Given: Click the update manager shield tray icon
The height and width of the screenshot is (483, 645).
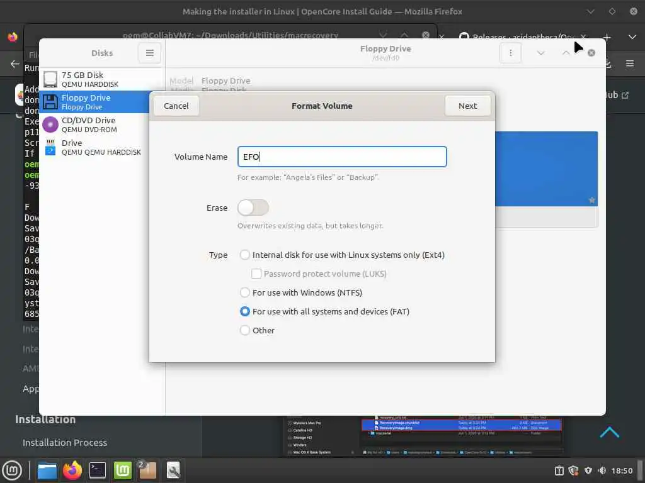Looking at the screenshot, I should pyautogui.click(x=573, y=470).
